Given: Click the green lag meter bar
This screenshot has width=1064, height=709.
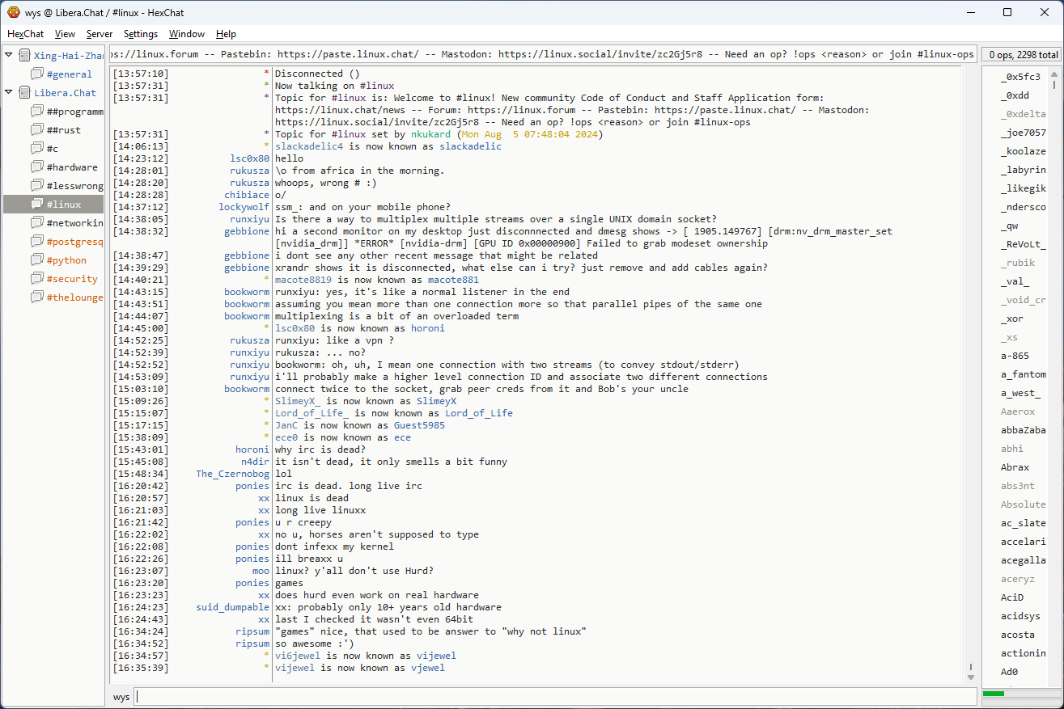Looking at the screenshot, I should (993, 694).
